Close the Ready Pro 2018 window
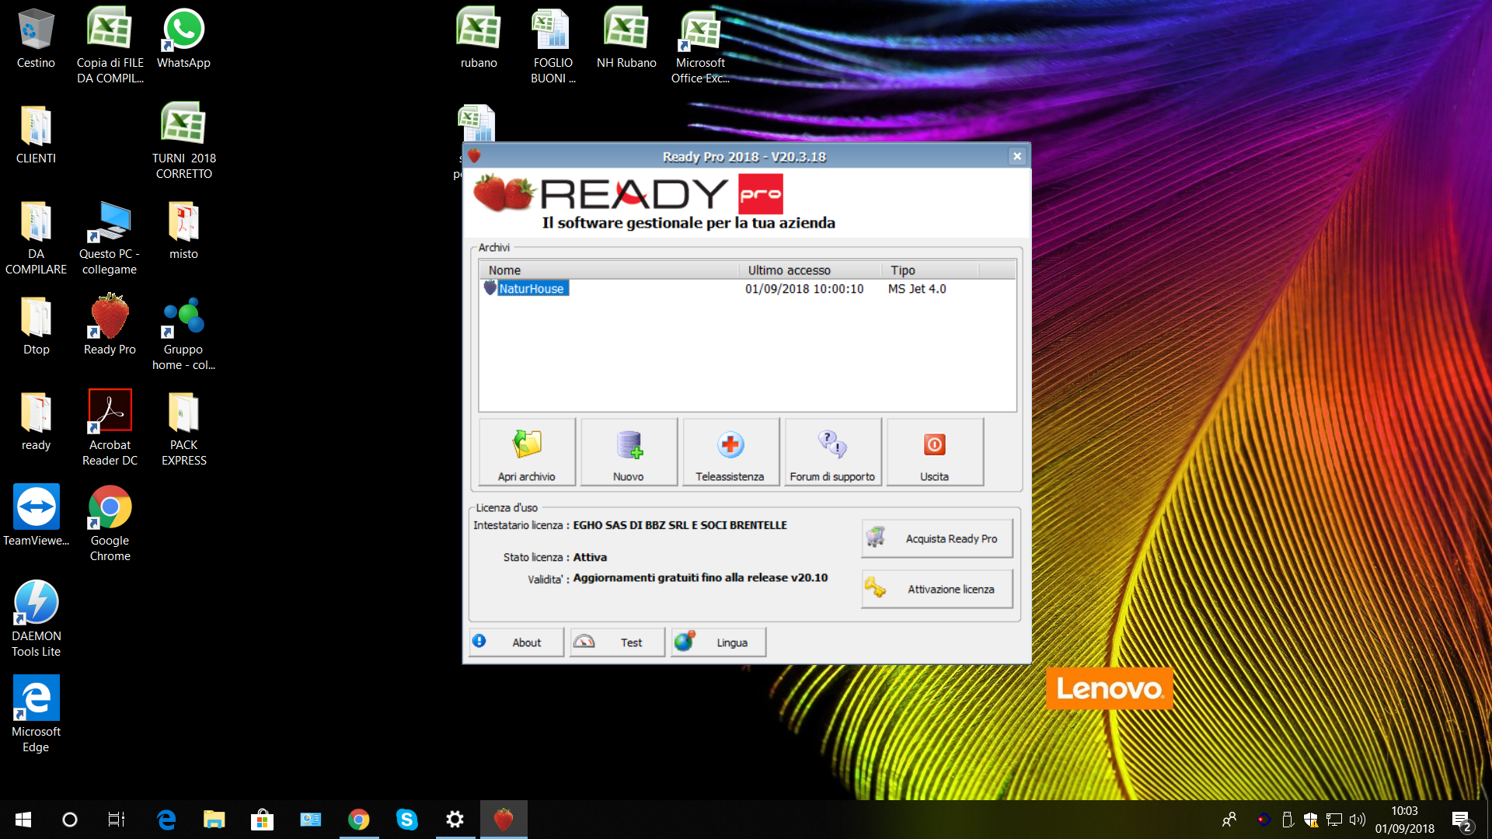This screenshot has height=839, width=1492. (1016, 156)
